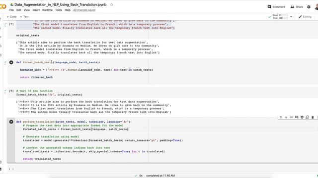Rename the notebook title
The width and height of the screenshot is (318, 178).
pyautogui.click(x=61, y=4)
